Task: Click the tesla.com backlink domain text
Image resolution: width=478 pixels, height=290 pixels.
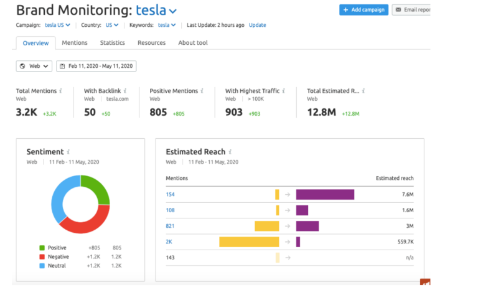Action: coord(118,99)
